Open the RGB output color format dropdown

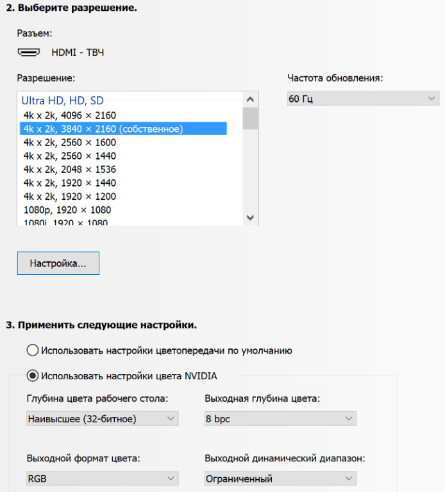pyautogui.click(x=102, y=479)
